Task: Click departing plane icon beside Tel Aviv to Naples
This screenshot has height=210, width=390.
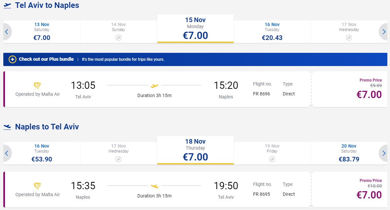Action: click(8, 6)
